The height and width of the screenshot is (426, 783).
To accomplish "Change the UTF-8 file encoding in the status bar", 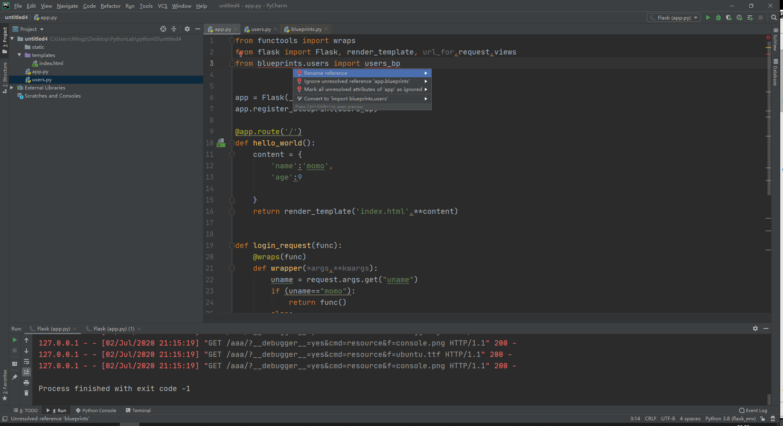I will pyautogui.click(x=668, y=419).
